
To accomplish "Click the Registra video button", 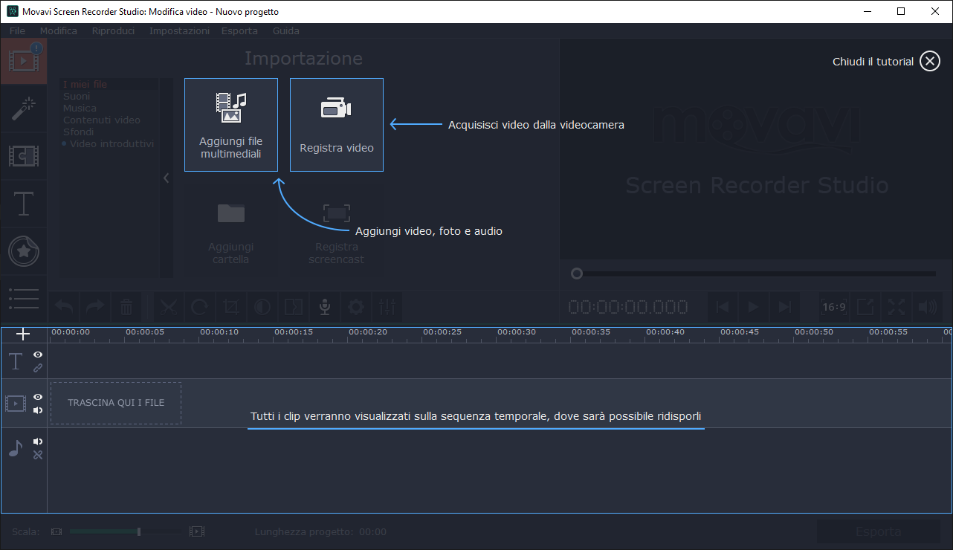I will click(337, 125).
